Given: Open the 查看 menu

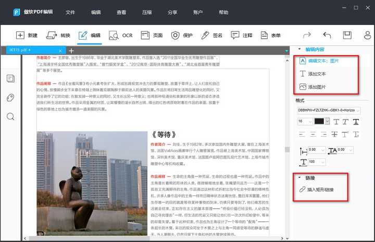Looking at the screenshot, I should point(121,12).
